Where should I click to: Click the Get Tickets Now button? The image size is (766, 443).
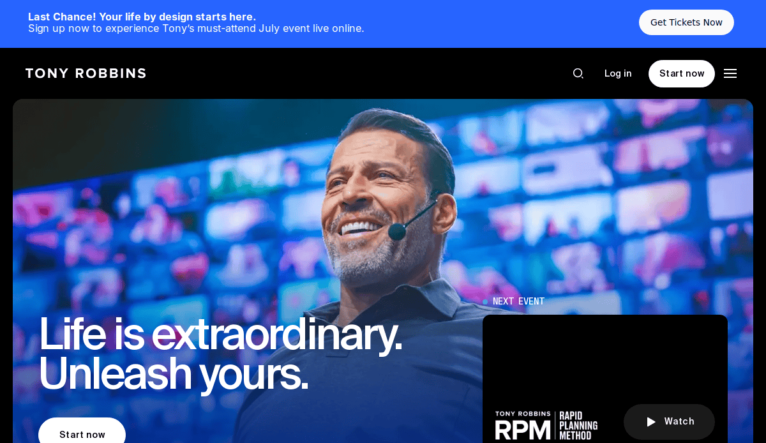pos(686,22)
